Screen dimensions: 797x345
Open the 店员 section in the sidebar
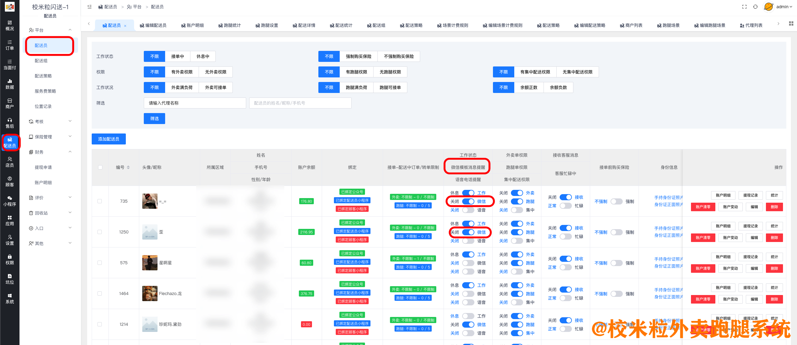click(x=9, y=162)
